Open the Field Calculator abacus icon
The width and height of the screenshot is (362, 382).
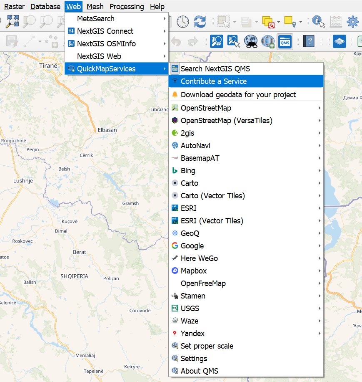click(x=335, y=21)
